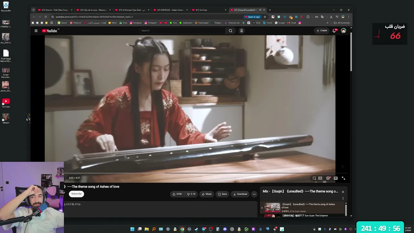Toggle closed captions on the video
The width and height of the screenshot is (414, 233).
click(320, 178)
